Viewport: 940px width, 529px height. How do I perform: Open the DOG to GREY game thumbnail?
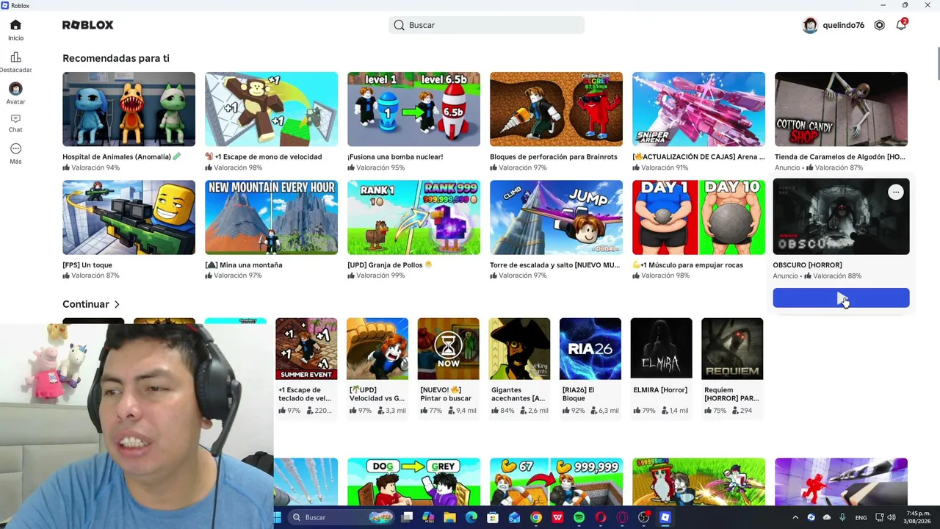click(413, 482)
